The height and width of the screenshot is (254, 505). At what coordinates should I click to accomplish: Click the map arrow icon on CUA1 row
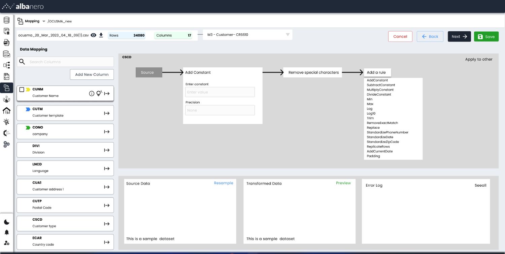[x=107, y=187]
